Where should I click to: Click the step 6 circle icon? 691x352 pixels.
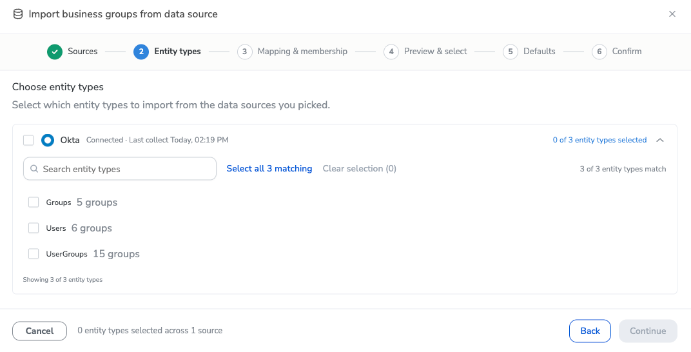pos(599,52)
